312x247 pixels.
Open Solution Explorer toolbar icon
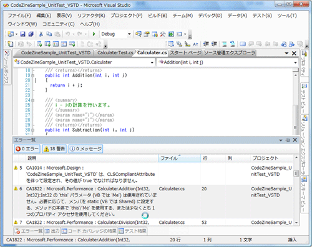click(139, 34)
